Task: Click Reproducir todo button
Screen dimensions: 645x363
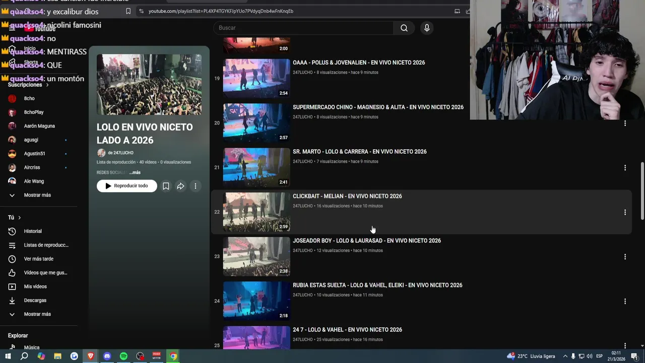Action: (x=127, y=186)
